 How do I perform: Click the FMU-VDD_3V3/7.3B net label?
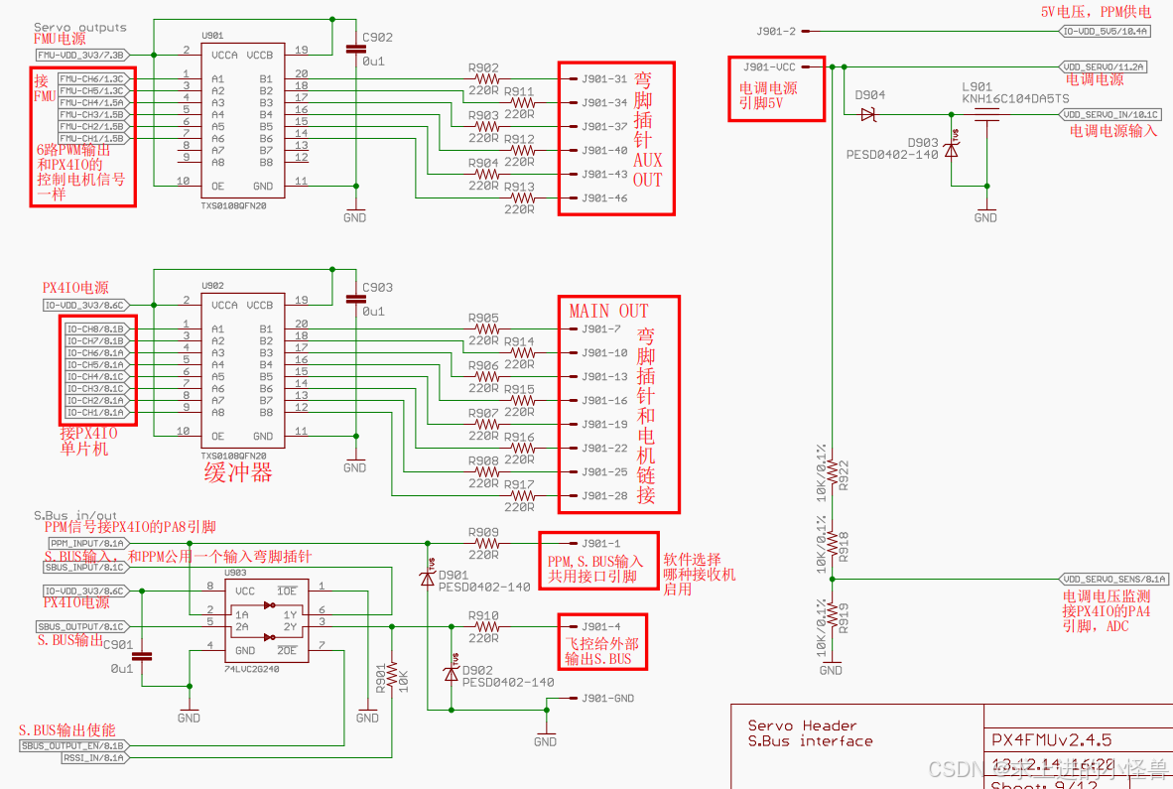click(x=83, y=55)
